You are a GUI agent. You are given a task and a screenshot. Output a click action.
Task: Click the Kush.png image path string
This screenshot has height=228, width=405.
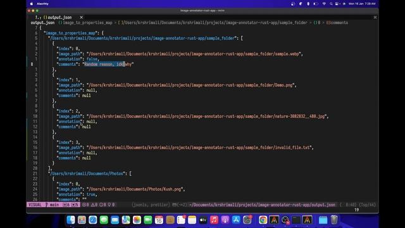point(135,189)
